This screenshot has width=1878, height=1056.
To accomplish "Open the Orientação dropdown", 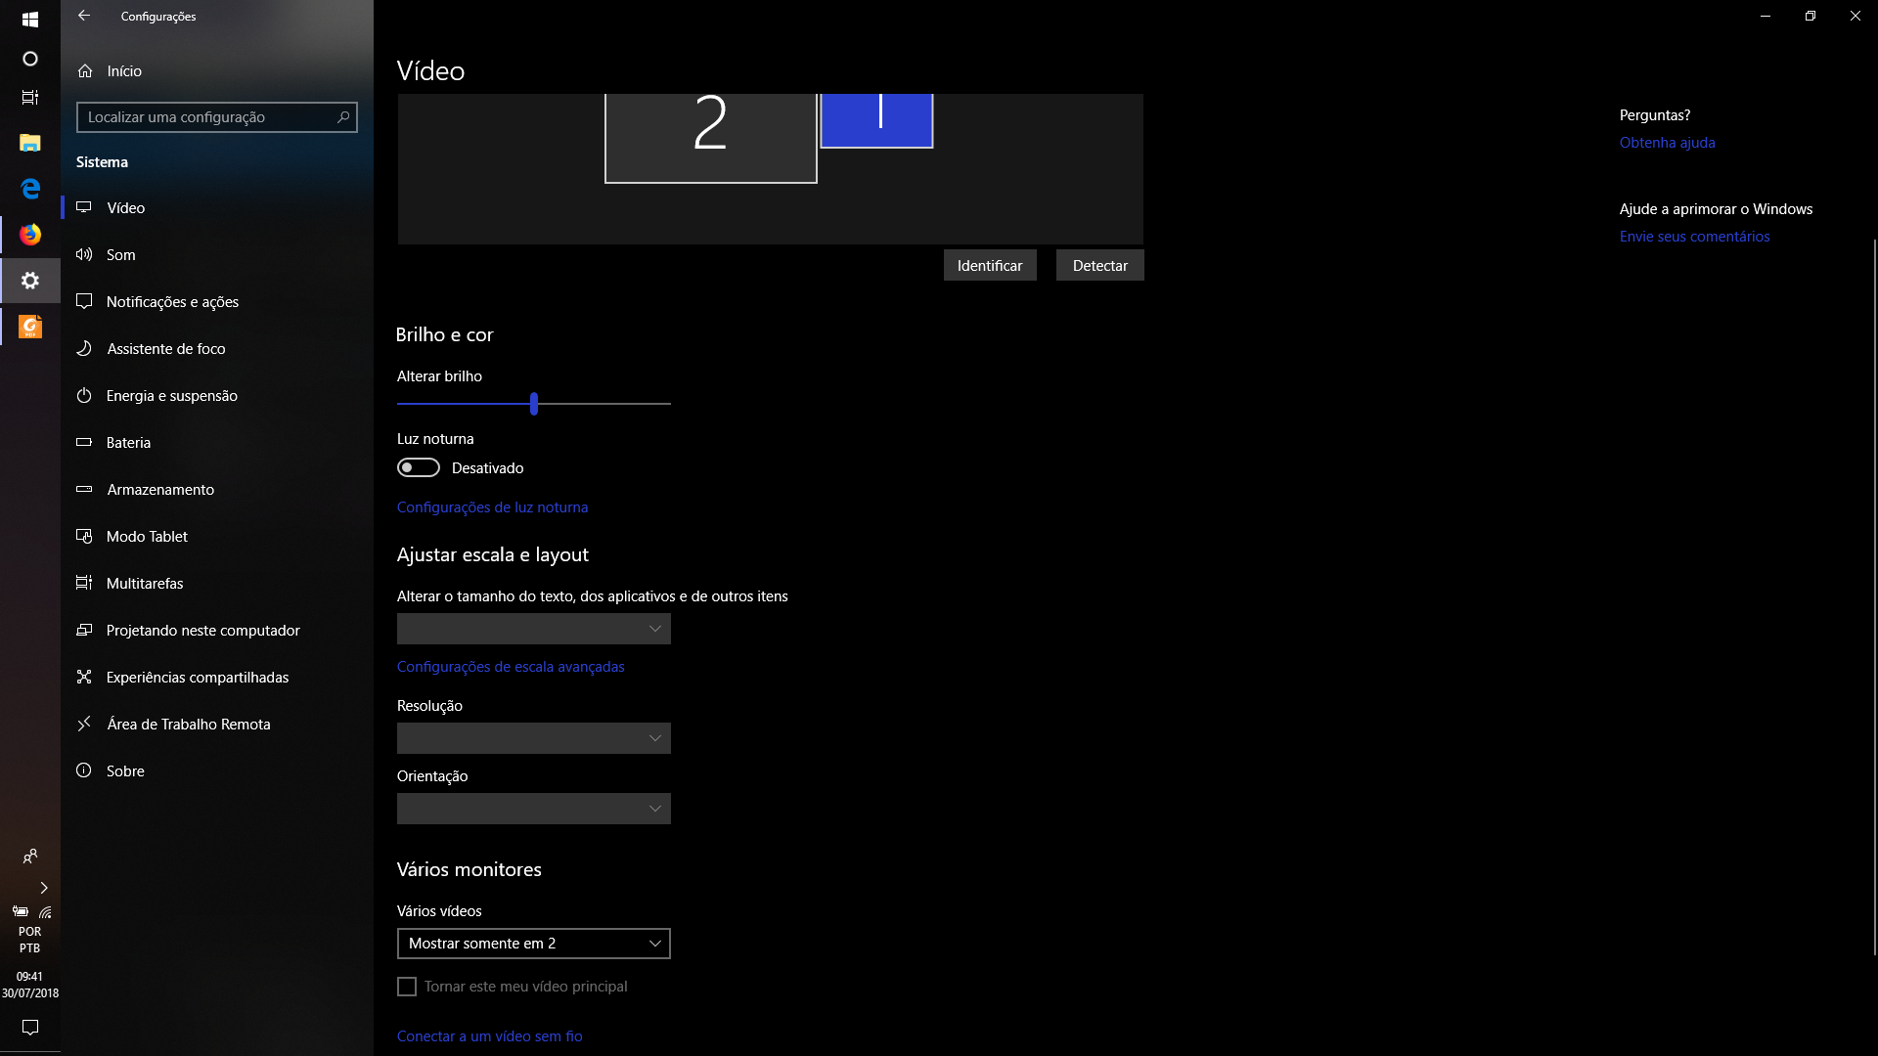I will [534, 809].
